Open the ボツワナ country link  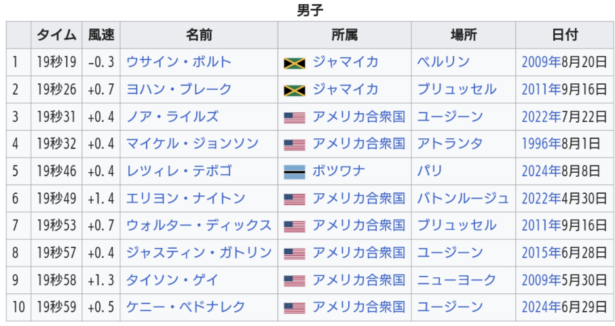339,171
